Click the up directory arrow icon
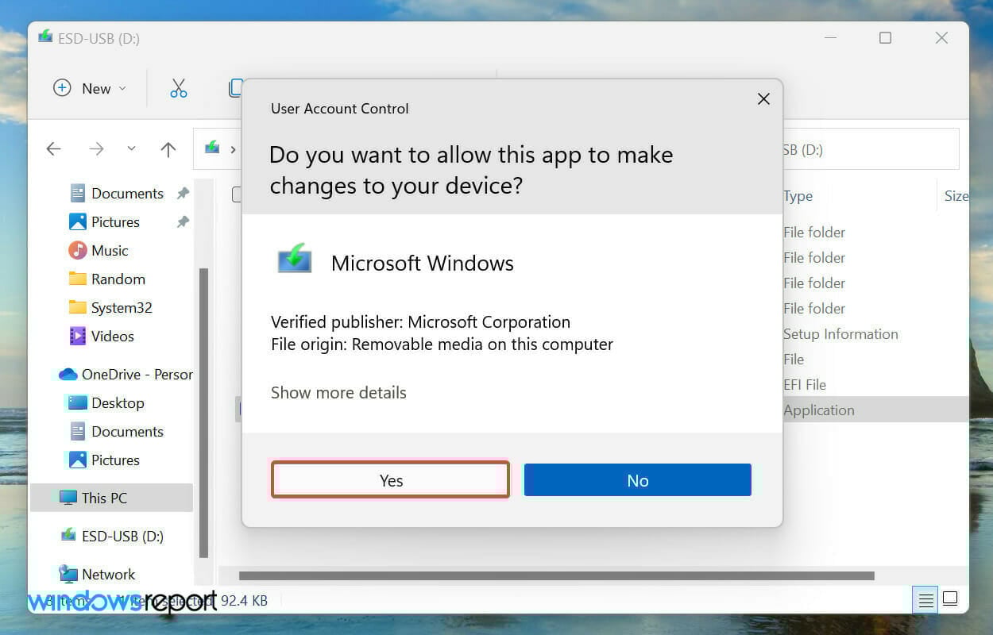993x635 pixels. [168, 148]
